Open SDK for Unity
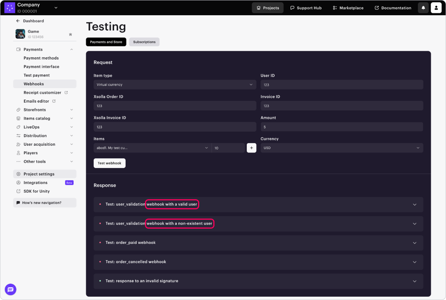446x300 pixels. coord(36,191)
